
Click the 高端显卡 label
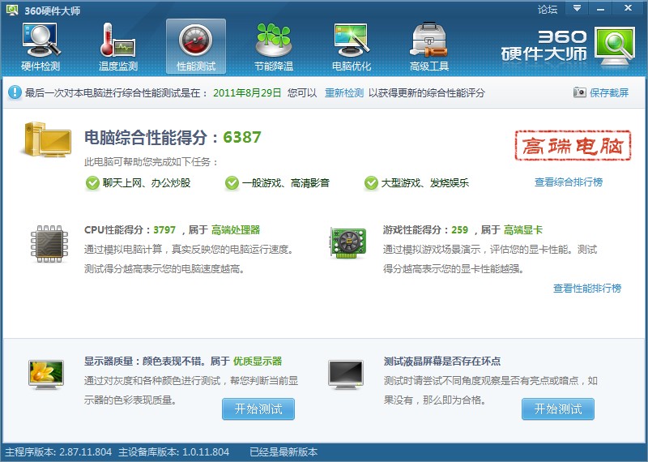[522, 230]
